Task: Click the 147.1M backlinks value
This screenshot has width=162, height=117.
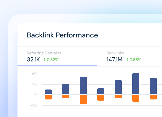Action: (x=115, y=60)
